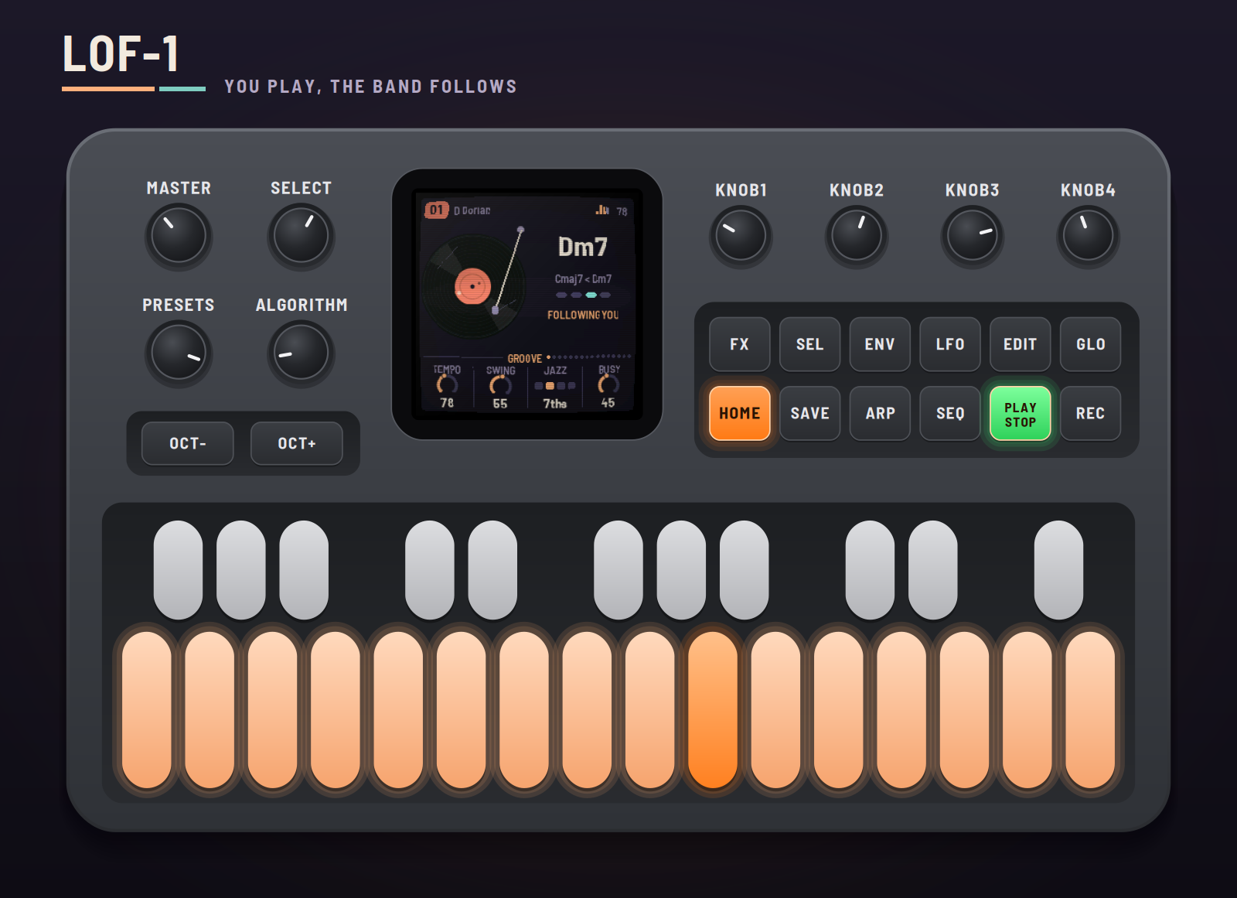Click the BUSY dial on the screen
The height and width of the screenshot is (898, 1237).
pyautogui.click(x=608, y=384)
